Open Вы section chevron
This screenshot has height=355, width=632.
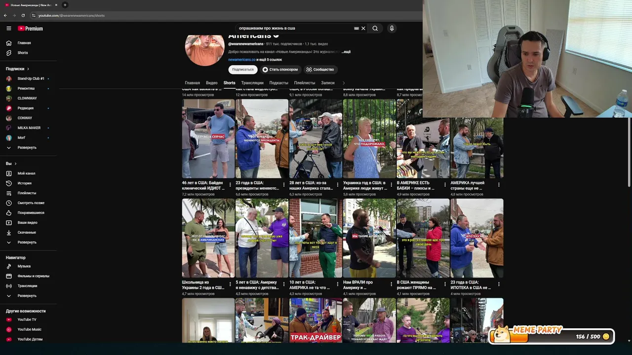pos(16,164)
